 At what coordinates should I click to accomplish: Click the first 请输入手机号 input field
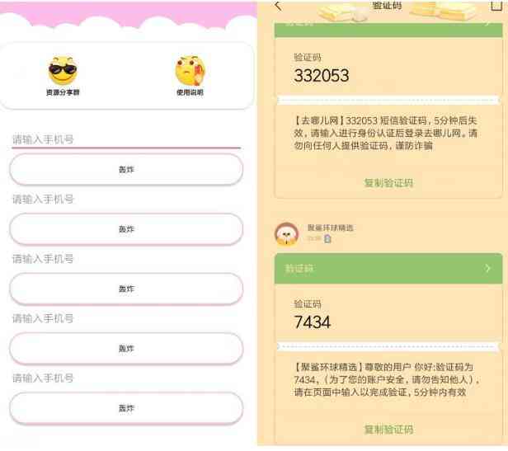point(126,139)
